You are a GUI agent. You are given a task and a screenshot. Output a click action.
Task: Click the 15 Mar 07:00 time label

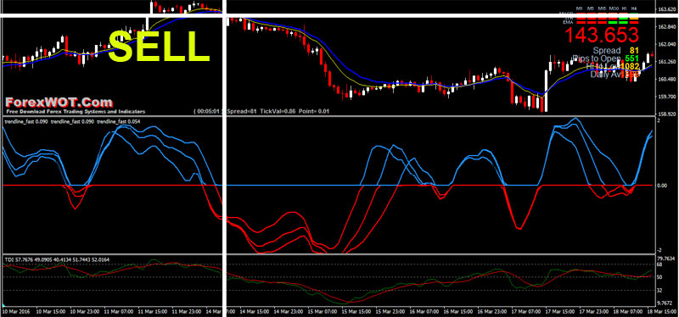(322, 311)
